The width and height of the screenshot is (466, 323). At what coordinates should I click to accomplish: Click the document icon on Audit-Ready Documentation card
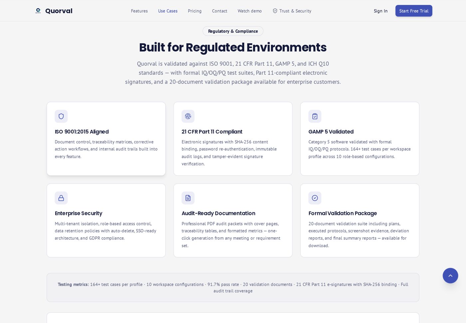pyautogui.click(x=188, y=198)
